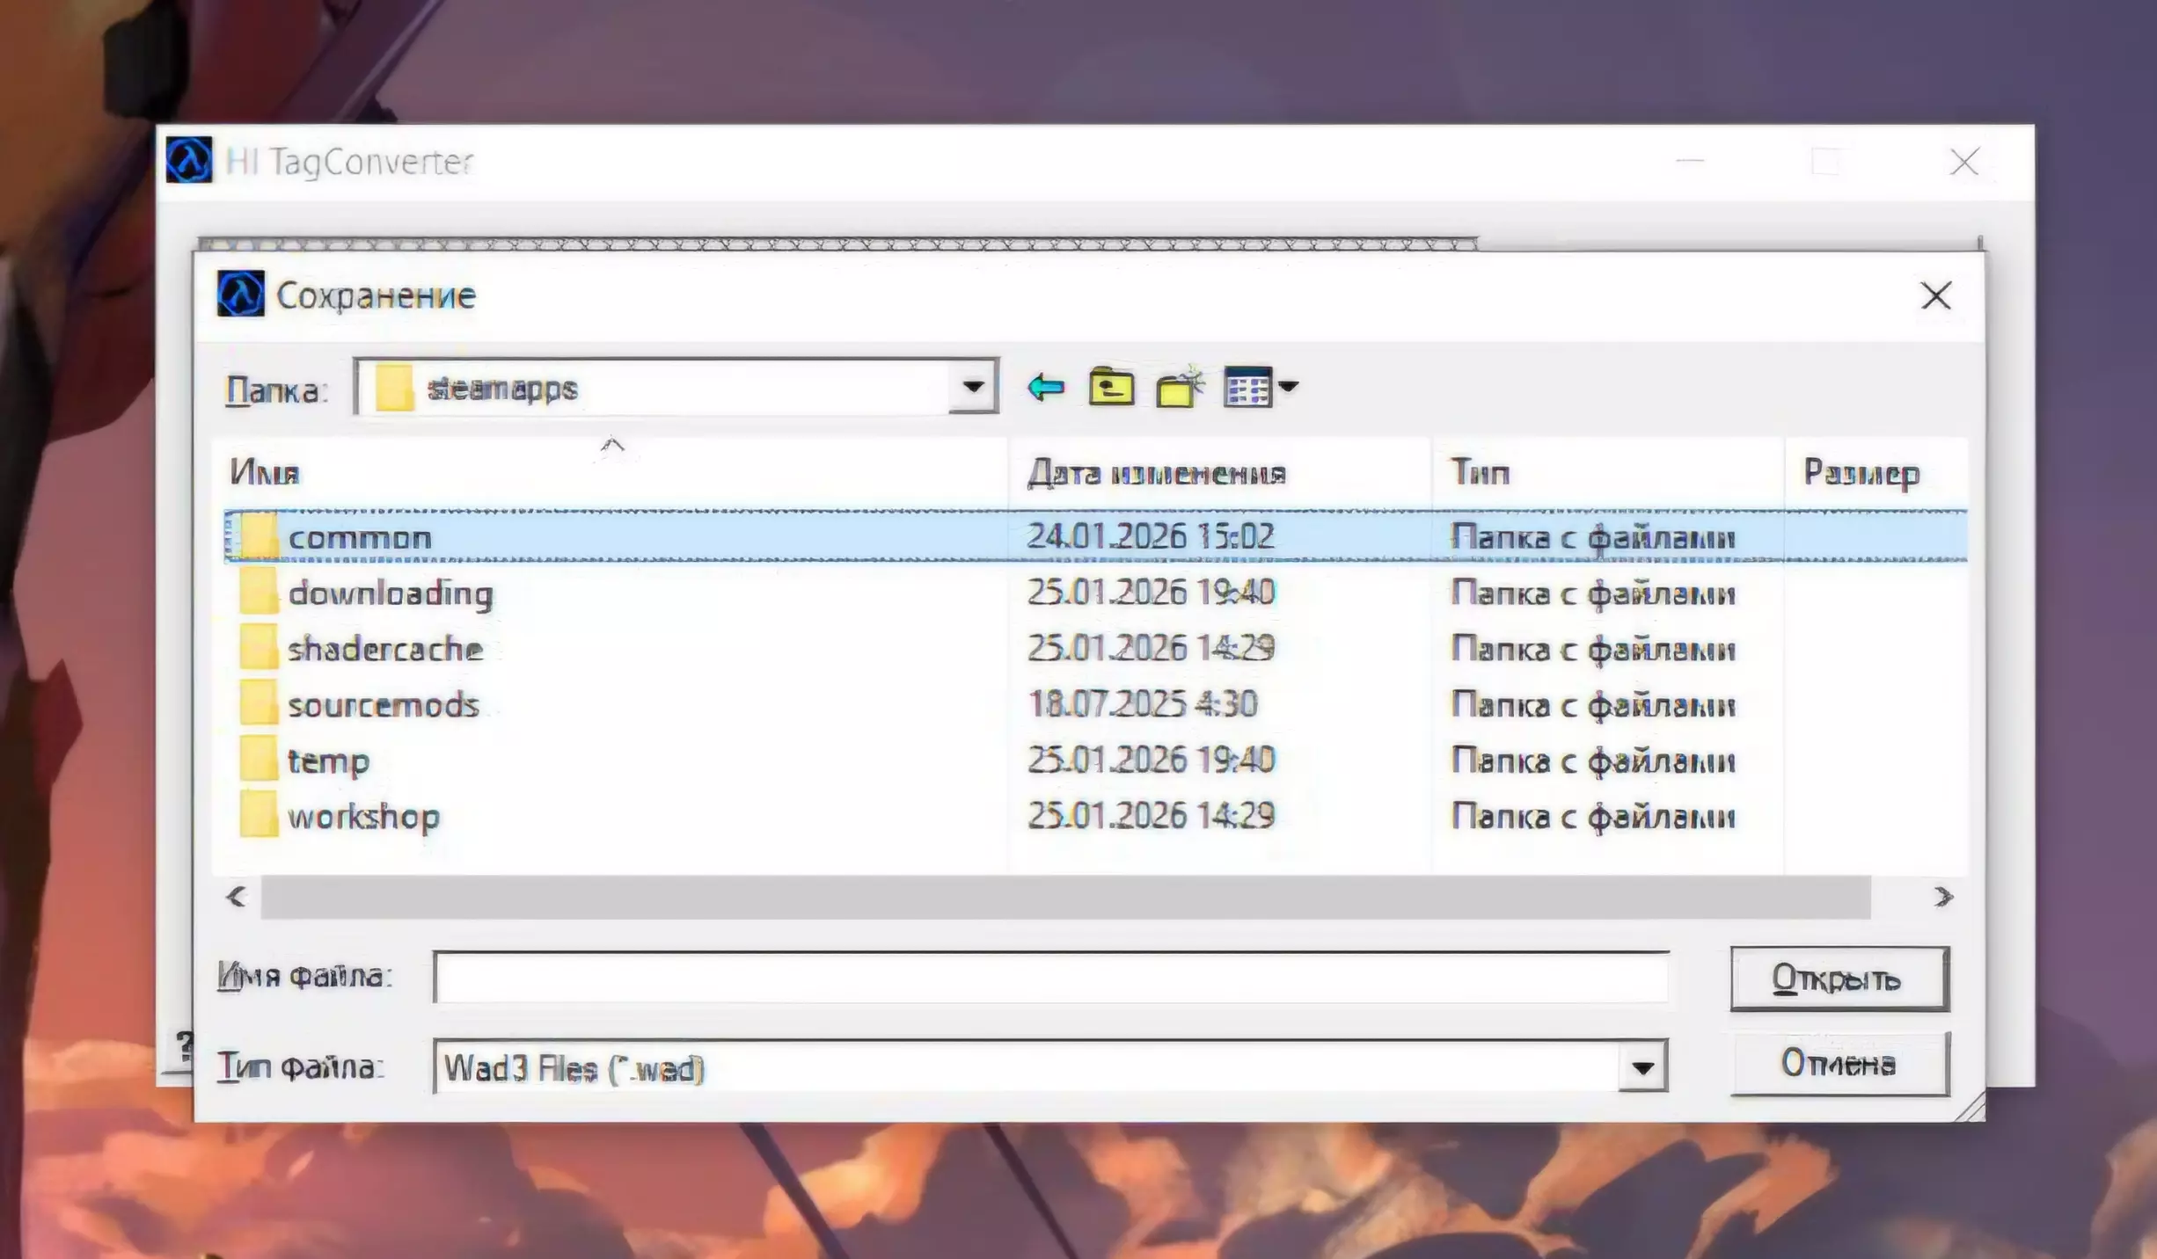Click the horizontal scrollbar track
Viewport: 2157px width, 1259px height.
pos(1064,897)
